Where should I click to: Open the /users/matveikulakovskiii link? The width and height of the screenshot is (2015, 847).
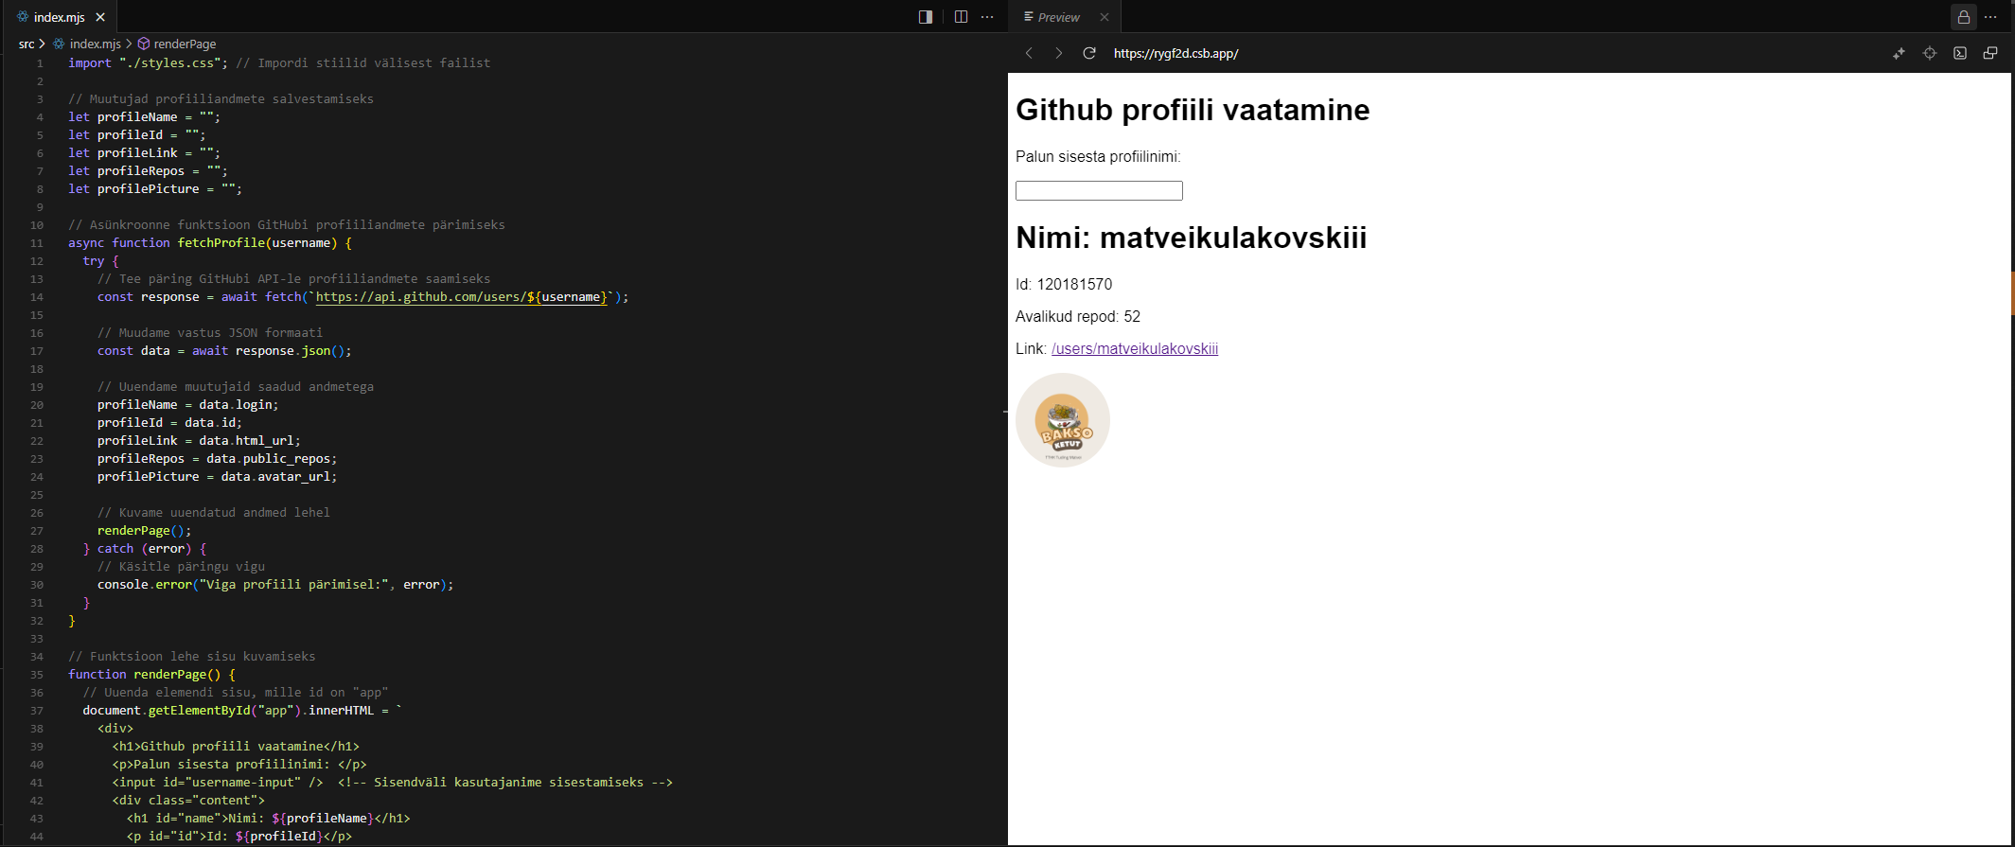point(1135,348)
